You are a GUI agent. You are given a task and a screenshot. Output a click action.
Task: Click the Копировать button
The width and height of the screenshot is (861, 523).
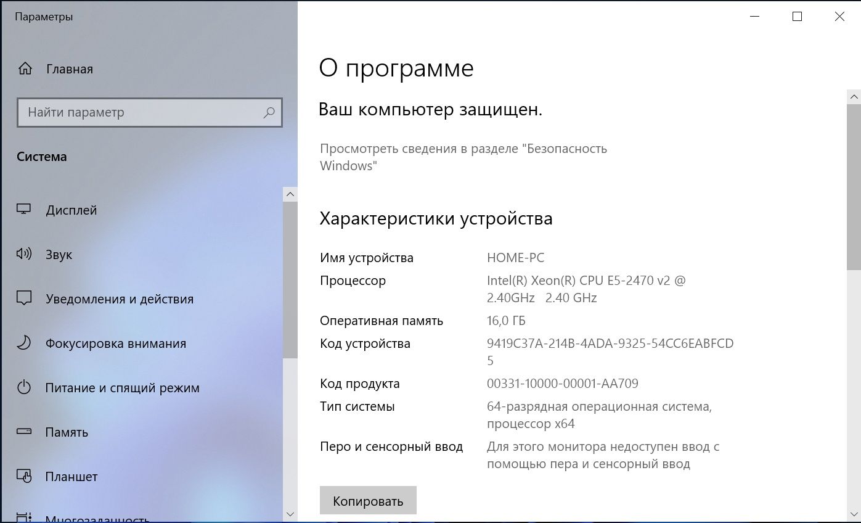(x=368, y=500)
